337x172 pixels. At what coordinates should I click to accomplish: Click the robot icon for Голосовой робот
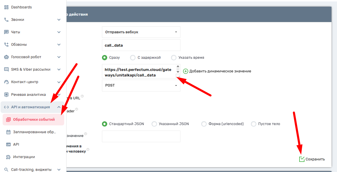(x=6, y=57)
